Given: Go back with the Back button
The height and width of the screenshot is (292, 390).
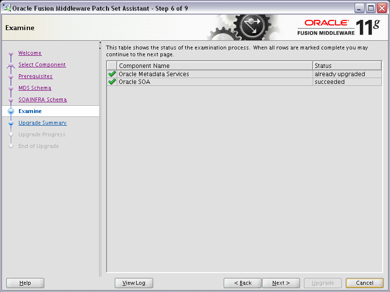Looking at the screenshot, I should (243, 283).
